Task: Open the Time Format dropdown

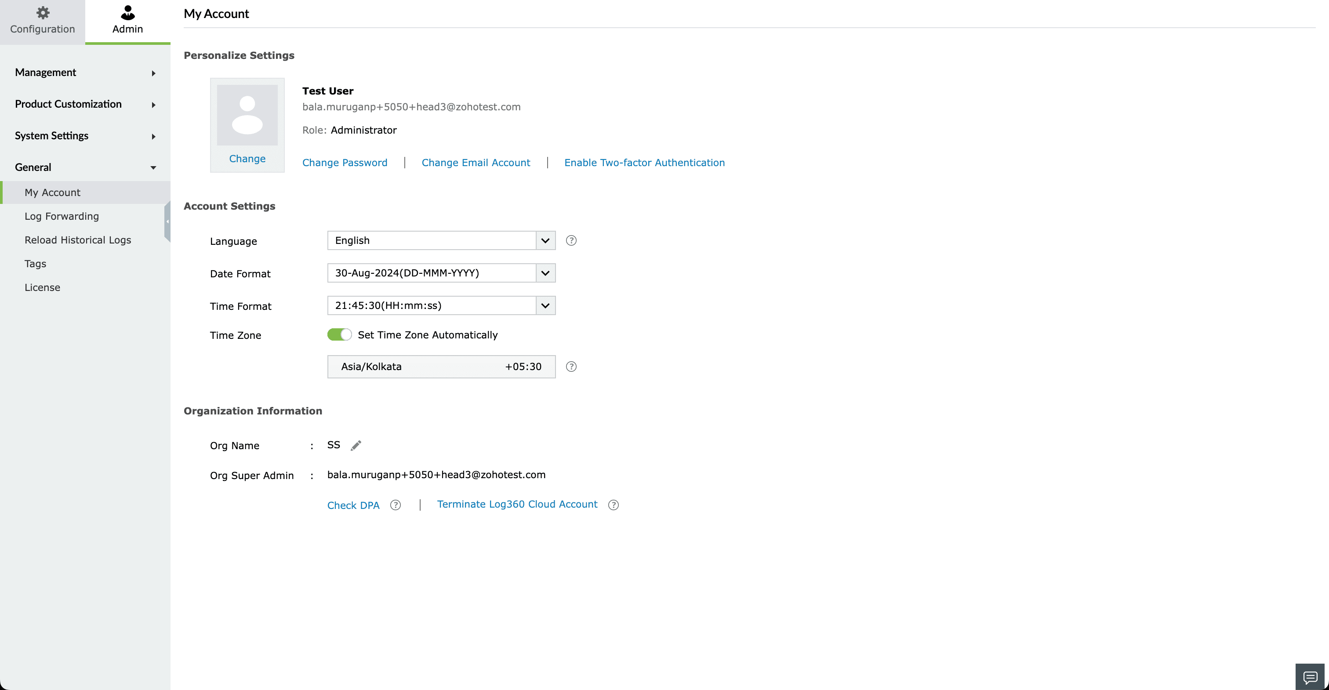Action: coord(545,305)
